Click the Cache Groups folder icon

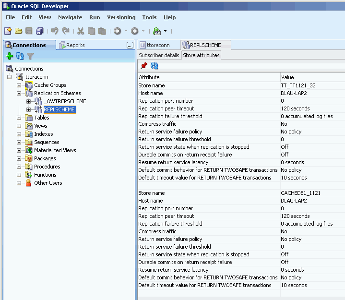29,85
